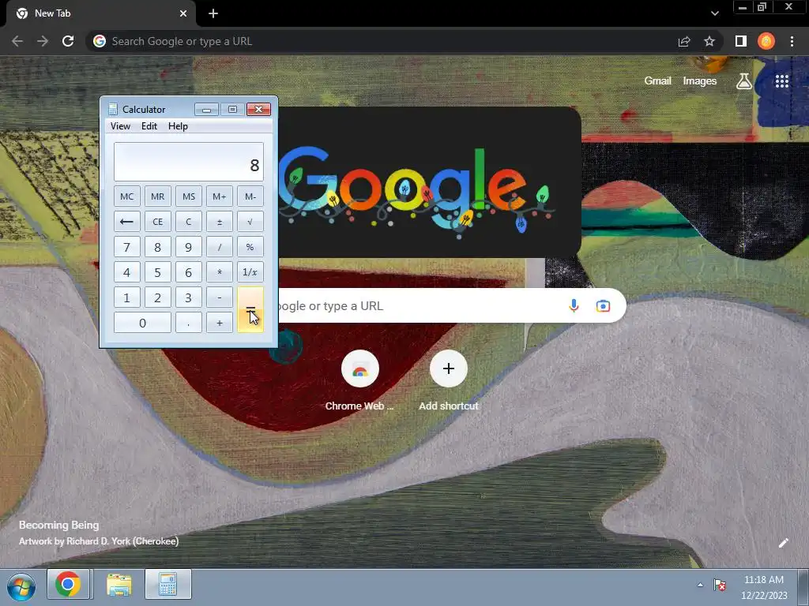This screenshot has width=809, height=606.
Task: Click the Google holiday doodle
Action: pyautogui.click(x=428, y=182)
